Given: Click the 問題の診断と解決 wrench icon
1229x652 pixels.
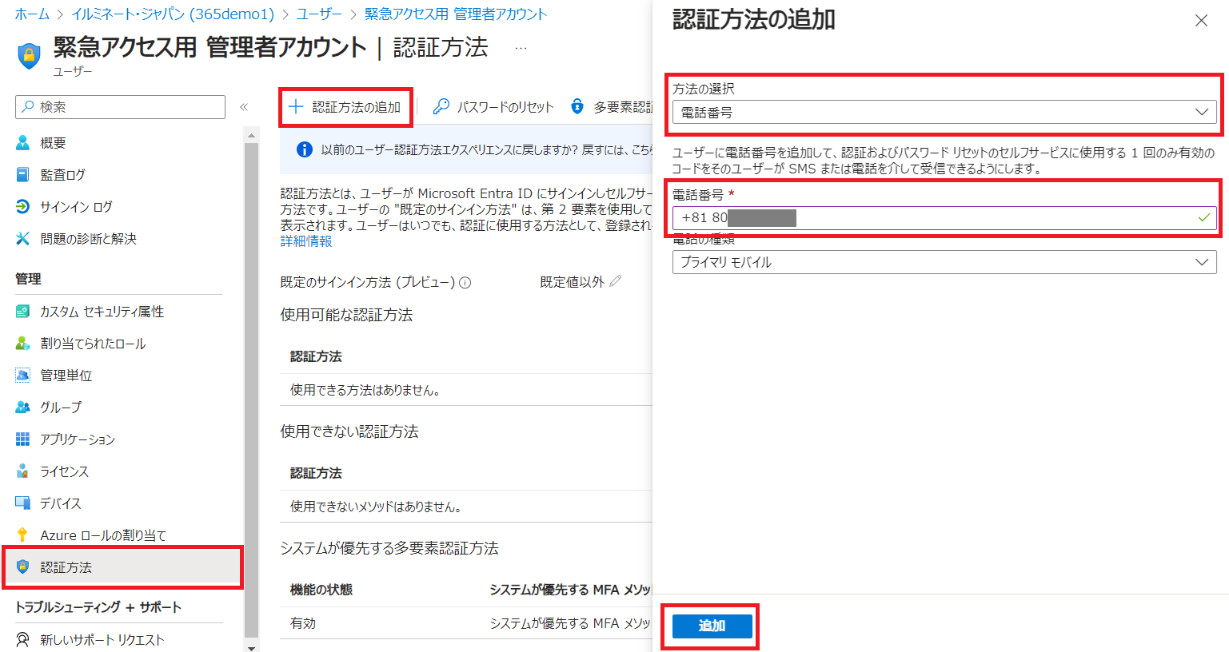Looking at the screenshot, I should pyautogui.click(x=23, y=239).
